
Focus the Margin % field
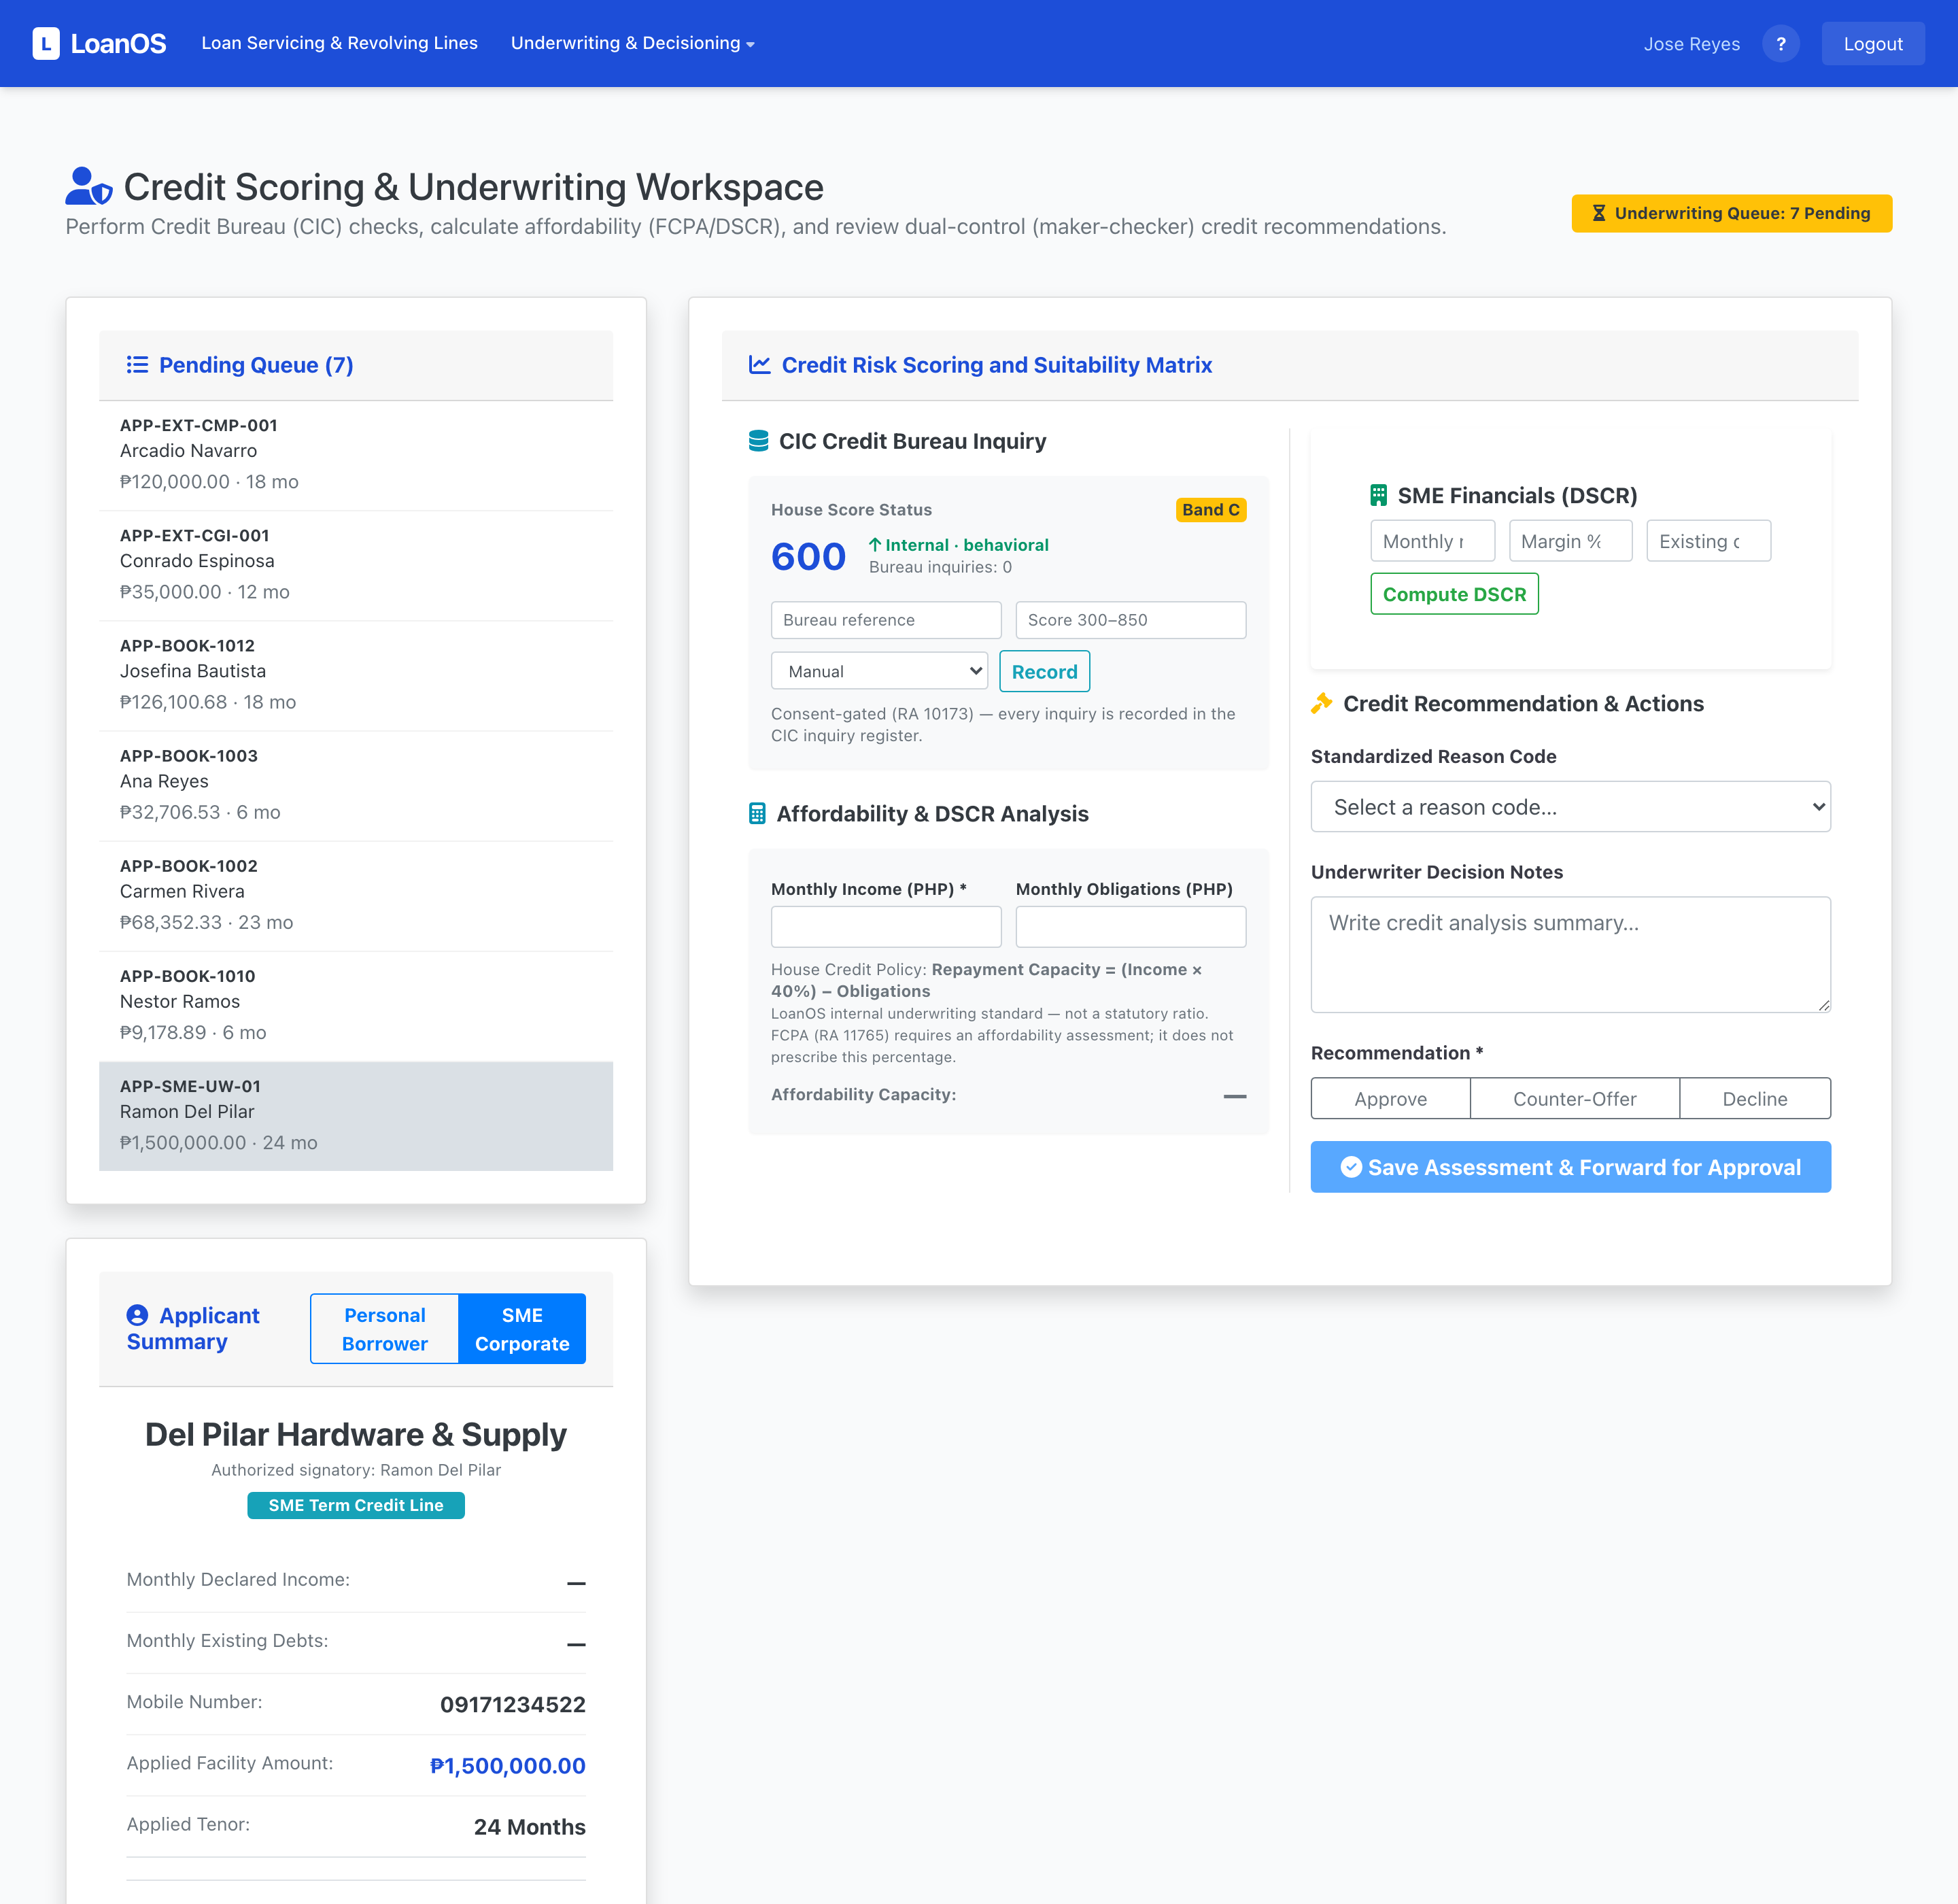[x=1570, y=541]
